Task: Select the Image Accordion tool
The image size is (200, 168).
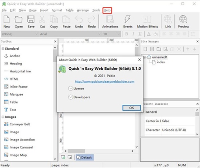Action: pyautogui.click(x=20, y=140)
